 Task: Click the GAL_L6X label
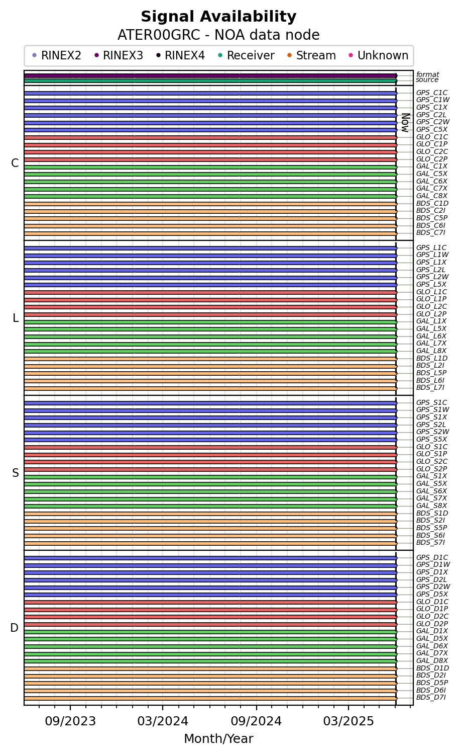click(432, 336)
